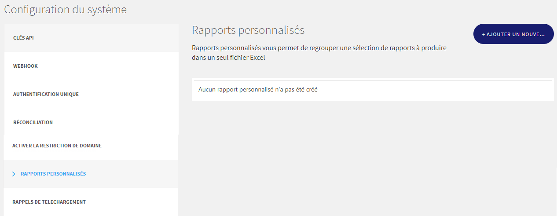Click the Configuration du système page title
The image size is (557, 216).
click(66, 9)
